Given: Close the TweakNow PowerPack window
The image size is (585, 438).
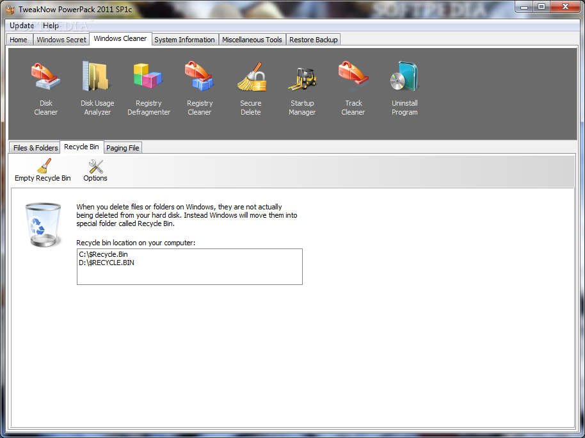Looking at the screenshot, I should (x=565, y=7).
